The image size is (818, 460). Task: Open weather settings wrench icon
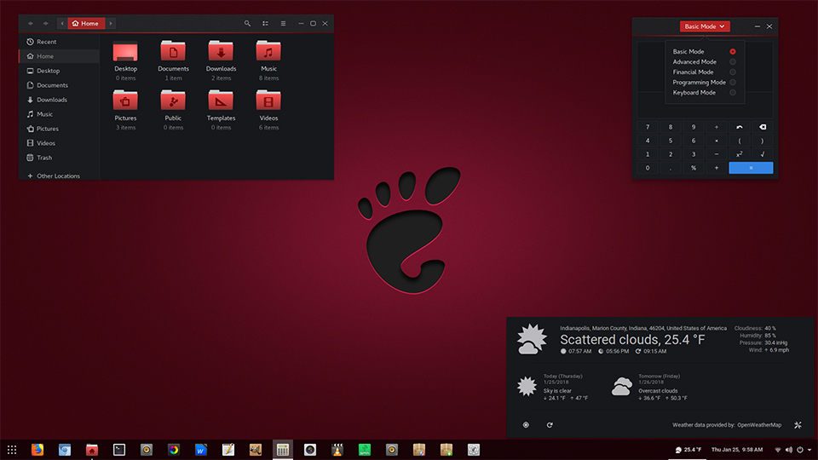tap(798, 425)
